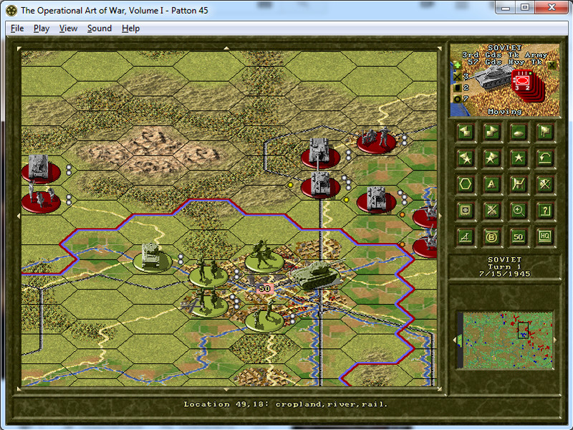Click the circled B button
Screen dimensions: 573x430
(x=492, y=237)
